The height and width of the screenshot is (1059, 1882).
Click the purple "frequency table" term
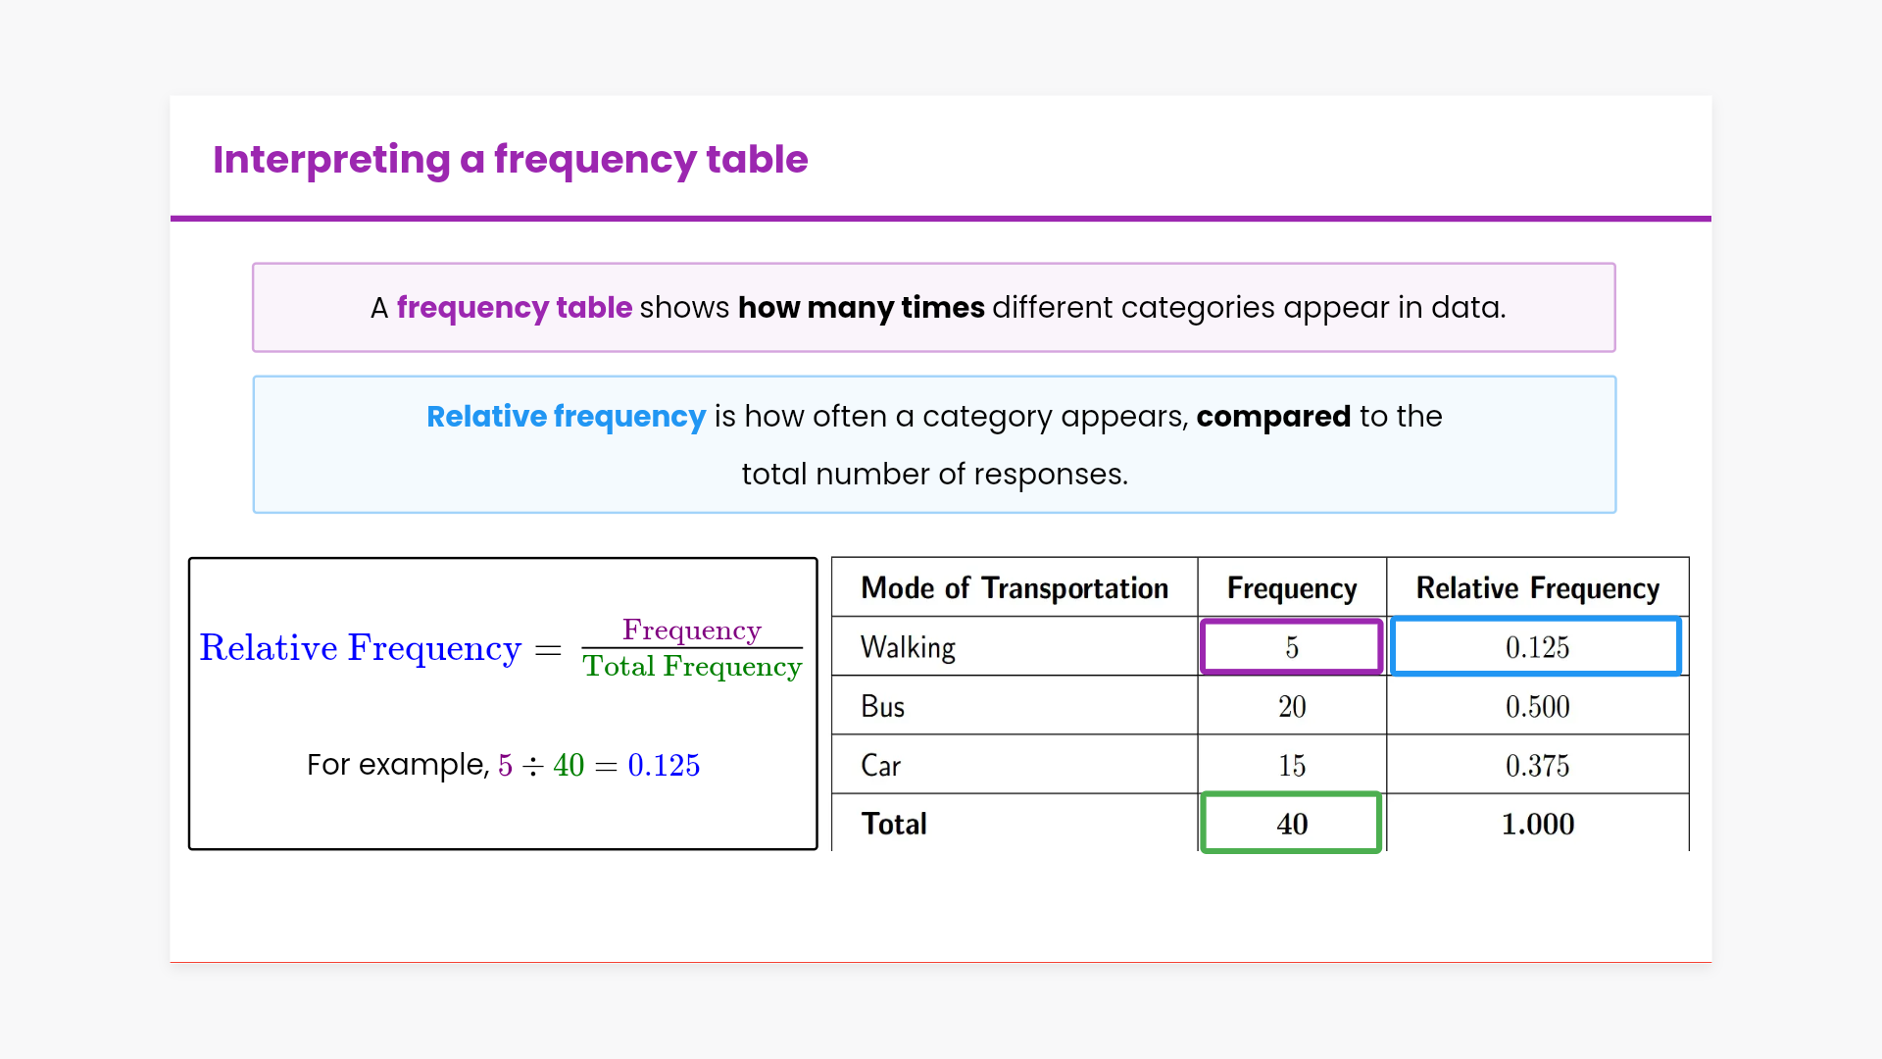coord(514,308)
